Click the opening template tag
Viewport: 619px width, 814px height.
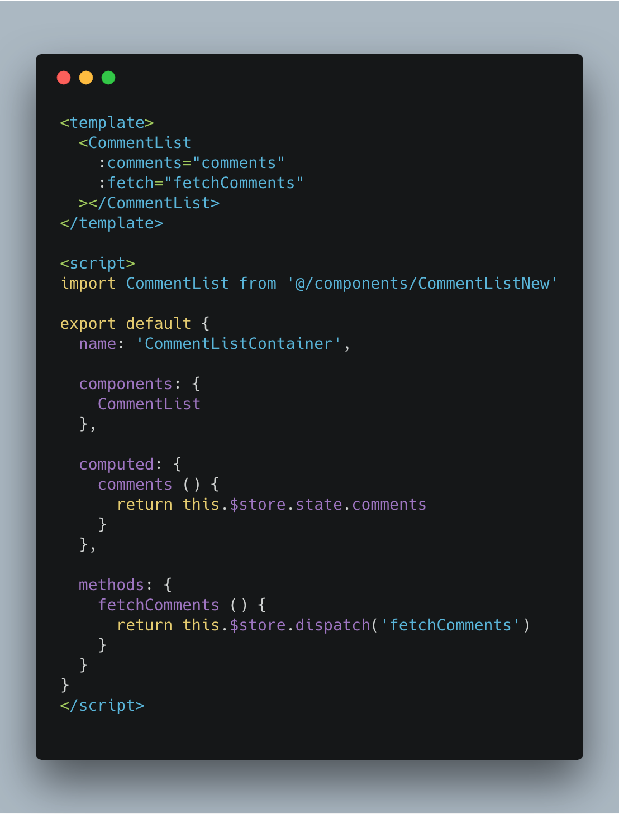[107, 123]
